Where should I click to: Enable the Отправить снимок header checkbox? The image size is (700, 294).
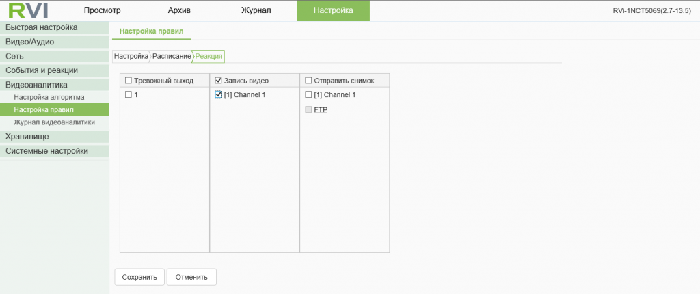pos(308,81)
